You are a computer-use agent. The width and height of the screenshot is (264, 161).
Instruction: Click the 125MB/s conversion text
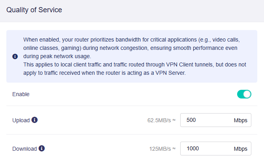pos(159,149)
